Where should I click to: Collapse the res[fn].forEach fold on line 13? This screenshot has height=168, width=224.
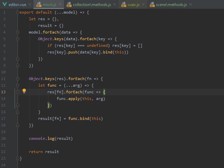(x=18, y=92)
